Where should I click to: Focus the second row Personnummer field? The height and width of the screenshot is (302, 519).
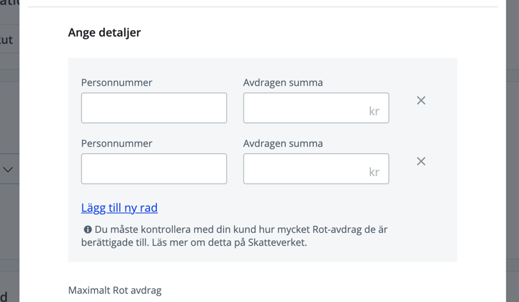point(154,169)
